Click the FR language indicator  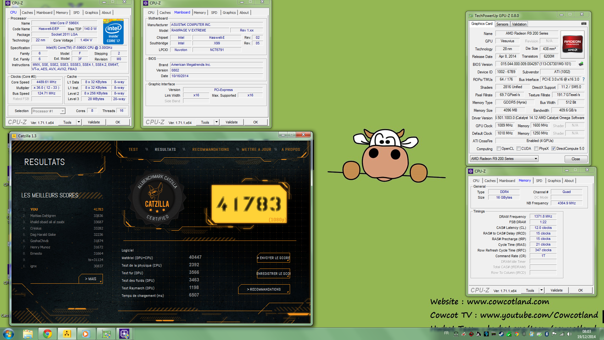[x=446, y=333]
